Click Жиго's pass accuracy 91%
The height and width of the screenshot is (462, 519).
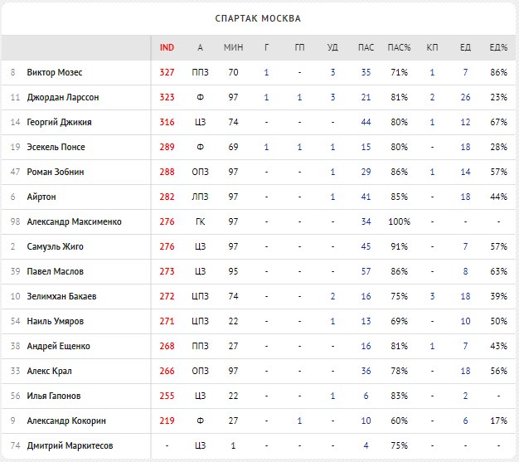click(x=399, y=246)
